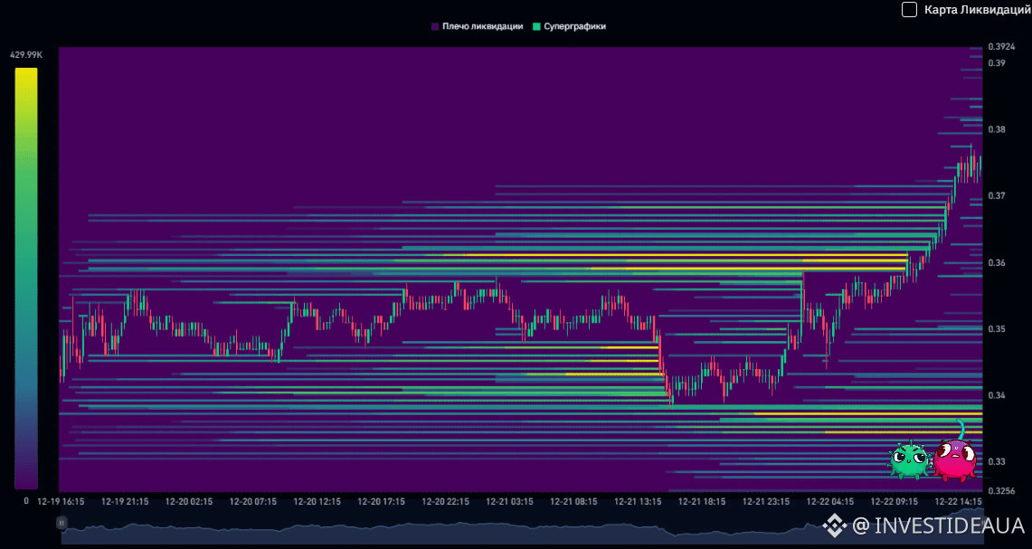Click the 429.99K maximum scale label

coord(26,55)
